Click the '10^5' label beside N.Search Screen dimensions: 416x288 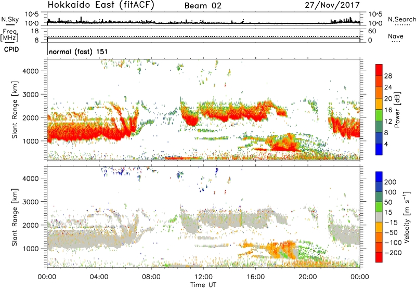point(375,14)
